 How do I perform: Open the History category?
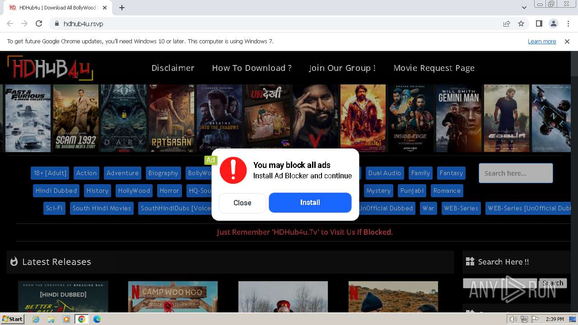tap(98, 190)
